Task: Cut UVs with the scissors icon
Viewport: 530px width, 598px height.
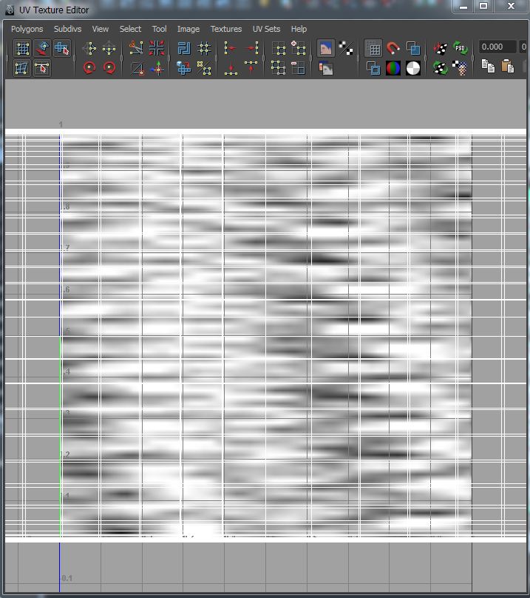Action: 137,48
